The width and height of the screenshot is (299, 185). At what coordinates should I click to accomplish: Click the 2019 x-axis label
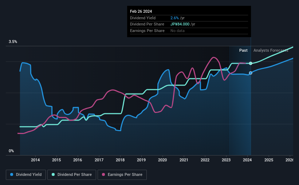pos(141,160)
